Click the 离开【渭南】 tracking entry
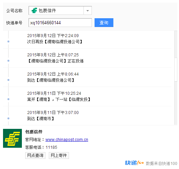This screenshot has width=179, height=169. [x=59, y=99]
